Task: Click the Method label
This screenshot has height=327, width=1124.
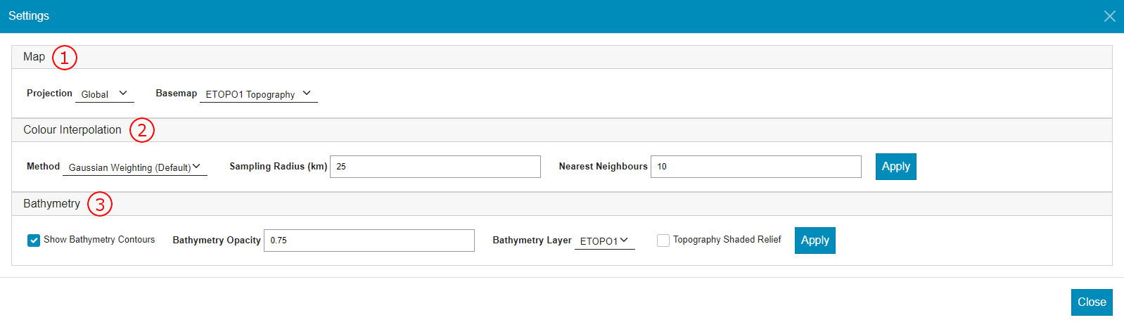Action: tap(43, 167)
